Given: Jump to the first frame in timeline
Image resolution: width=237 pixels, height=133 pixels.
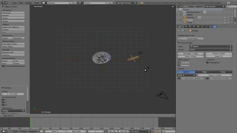Looking at the screenshot, I should click(109, 132).
